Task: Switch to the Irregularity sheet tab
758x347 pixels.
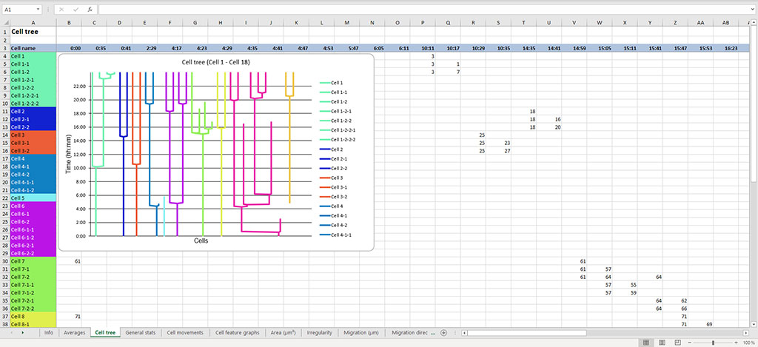Action: 320,332
